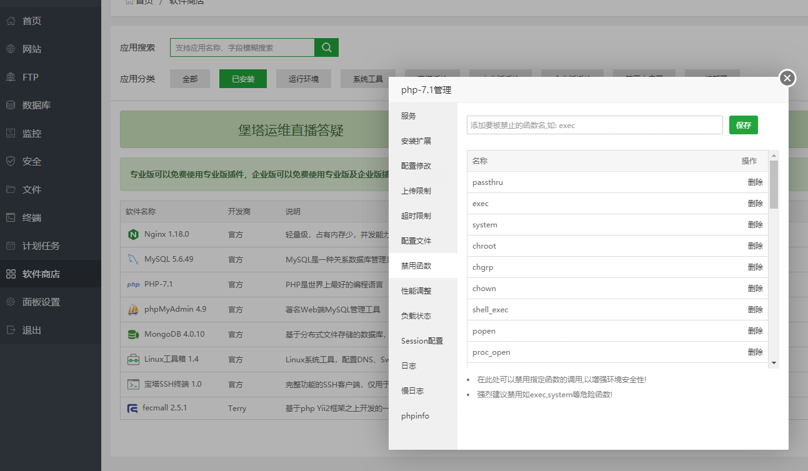This screenshot has width=808, height=471.
Task: Click the fecmall app icon
Action: [x=132, y=408]
